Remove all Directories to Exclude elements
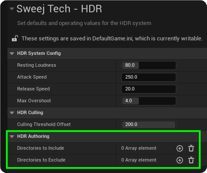The width and height of the screenshot is (207, 173). point(191,160)
